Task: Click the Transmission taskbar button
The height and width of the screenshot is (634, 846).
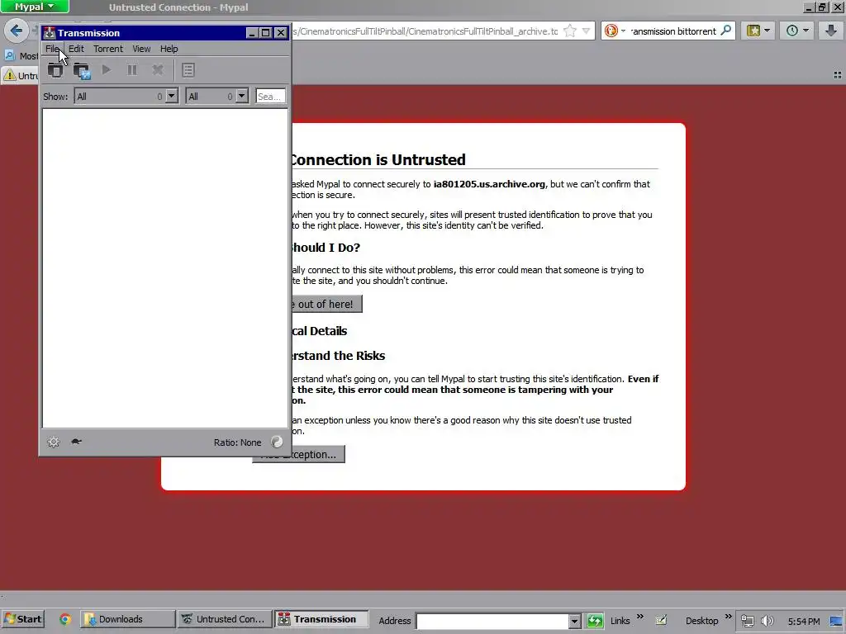Action: [321, 619]
